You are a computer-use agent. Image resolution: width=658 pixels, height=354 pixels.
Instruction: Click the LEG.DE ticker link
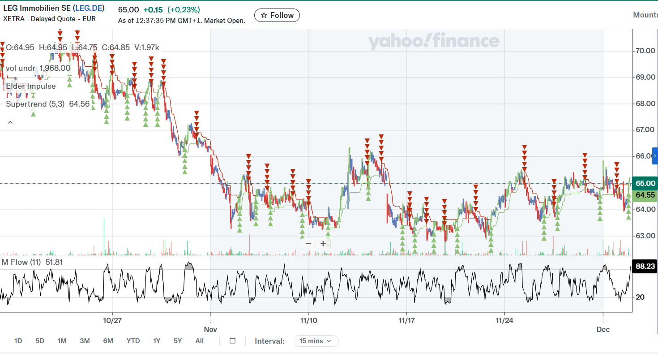[x=90, y=8]
